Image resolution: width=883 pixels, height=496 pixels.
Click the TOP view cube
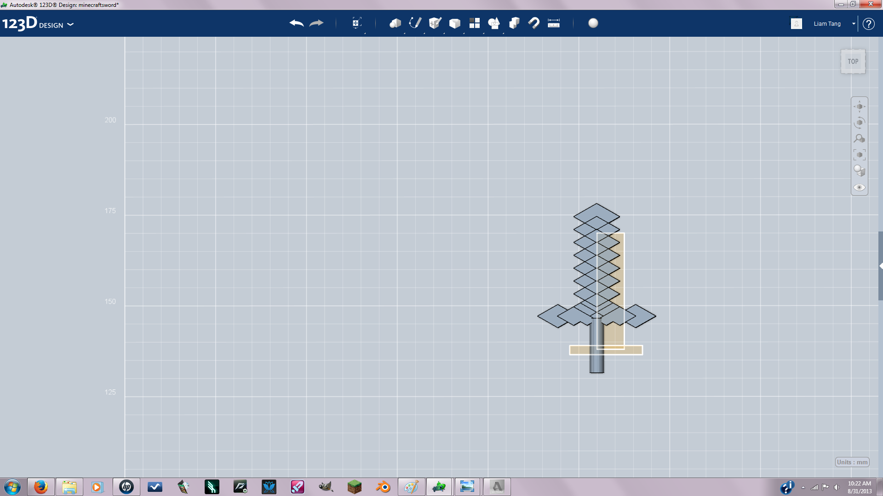pos(853,62)
